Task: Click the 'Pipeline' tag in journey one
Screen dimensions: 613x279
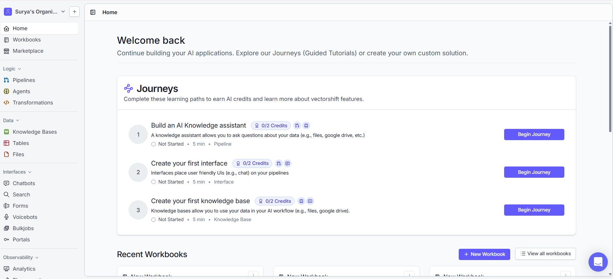Action: [x=223, y=144]
